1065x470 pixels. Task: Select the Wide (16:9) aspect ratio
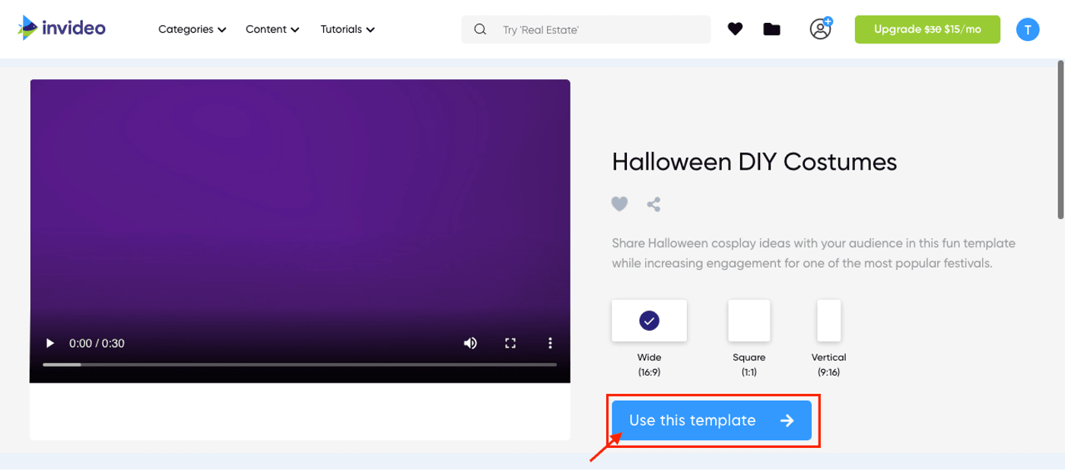tap(649, 320)
